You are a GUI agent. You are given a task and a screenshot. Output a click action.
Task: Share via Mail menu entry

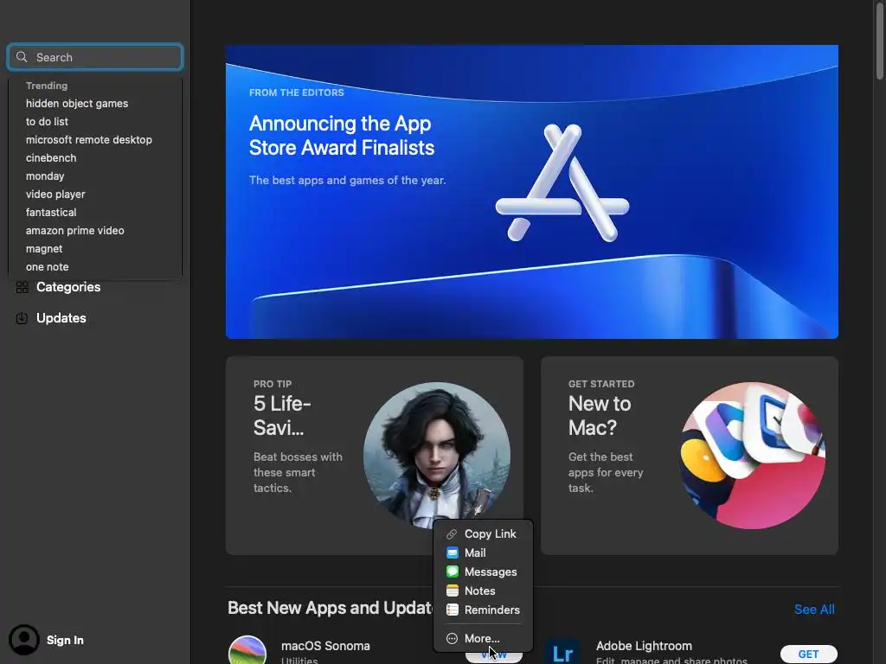click(483, 552)
